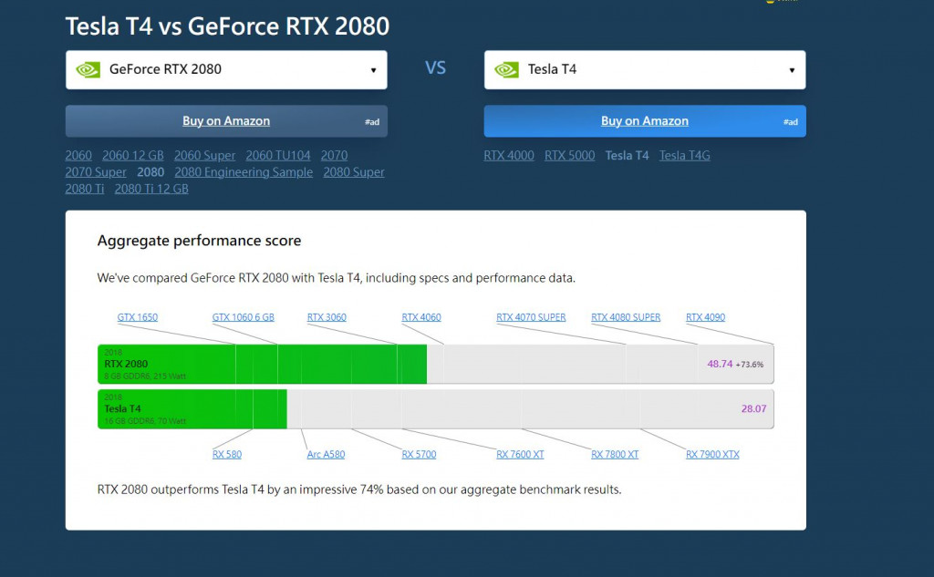Click the RTX 2080 outperforms Tesla T4 summary sentence

click(x=359, y=489)
